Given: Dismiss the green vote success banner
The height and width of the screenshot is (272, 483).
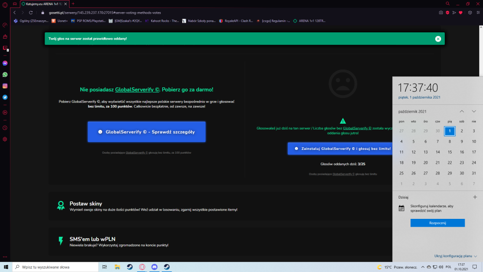Looking at the screenshot, I should coord(438,39).
